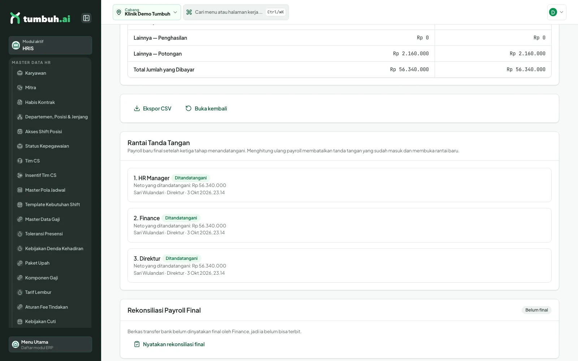Select Tarif Lembur in sidebar
The image size is (578, 361).
coord(52,292)
